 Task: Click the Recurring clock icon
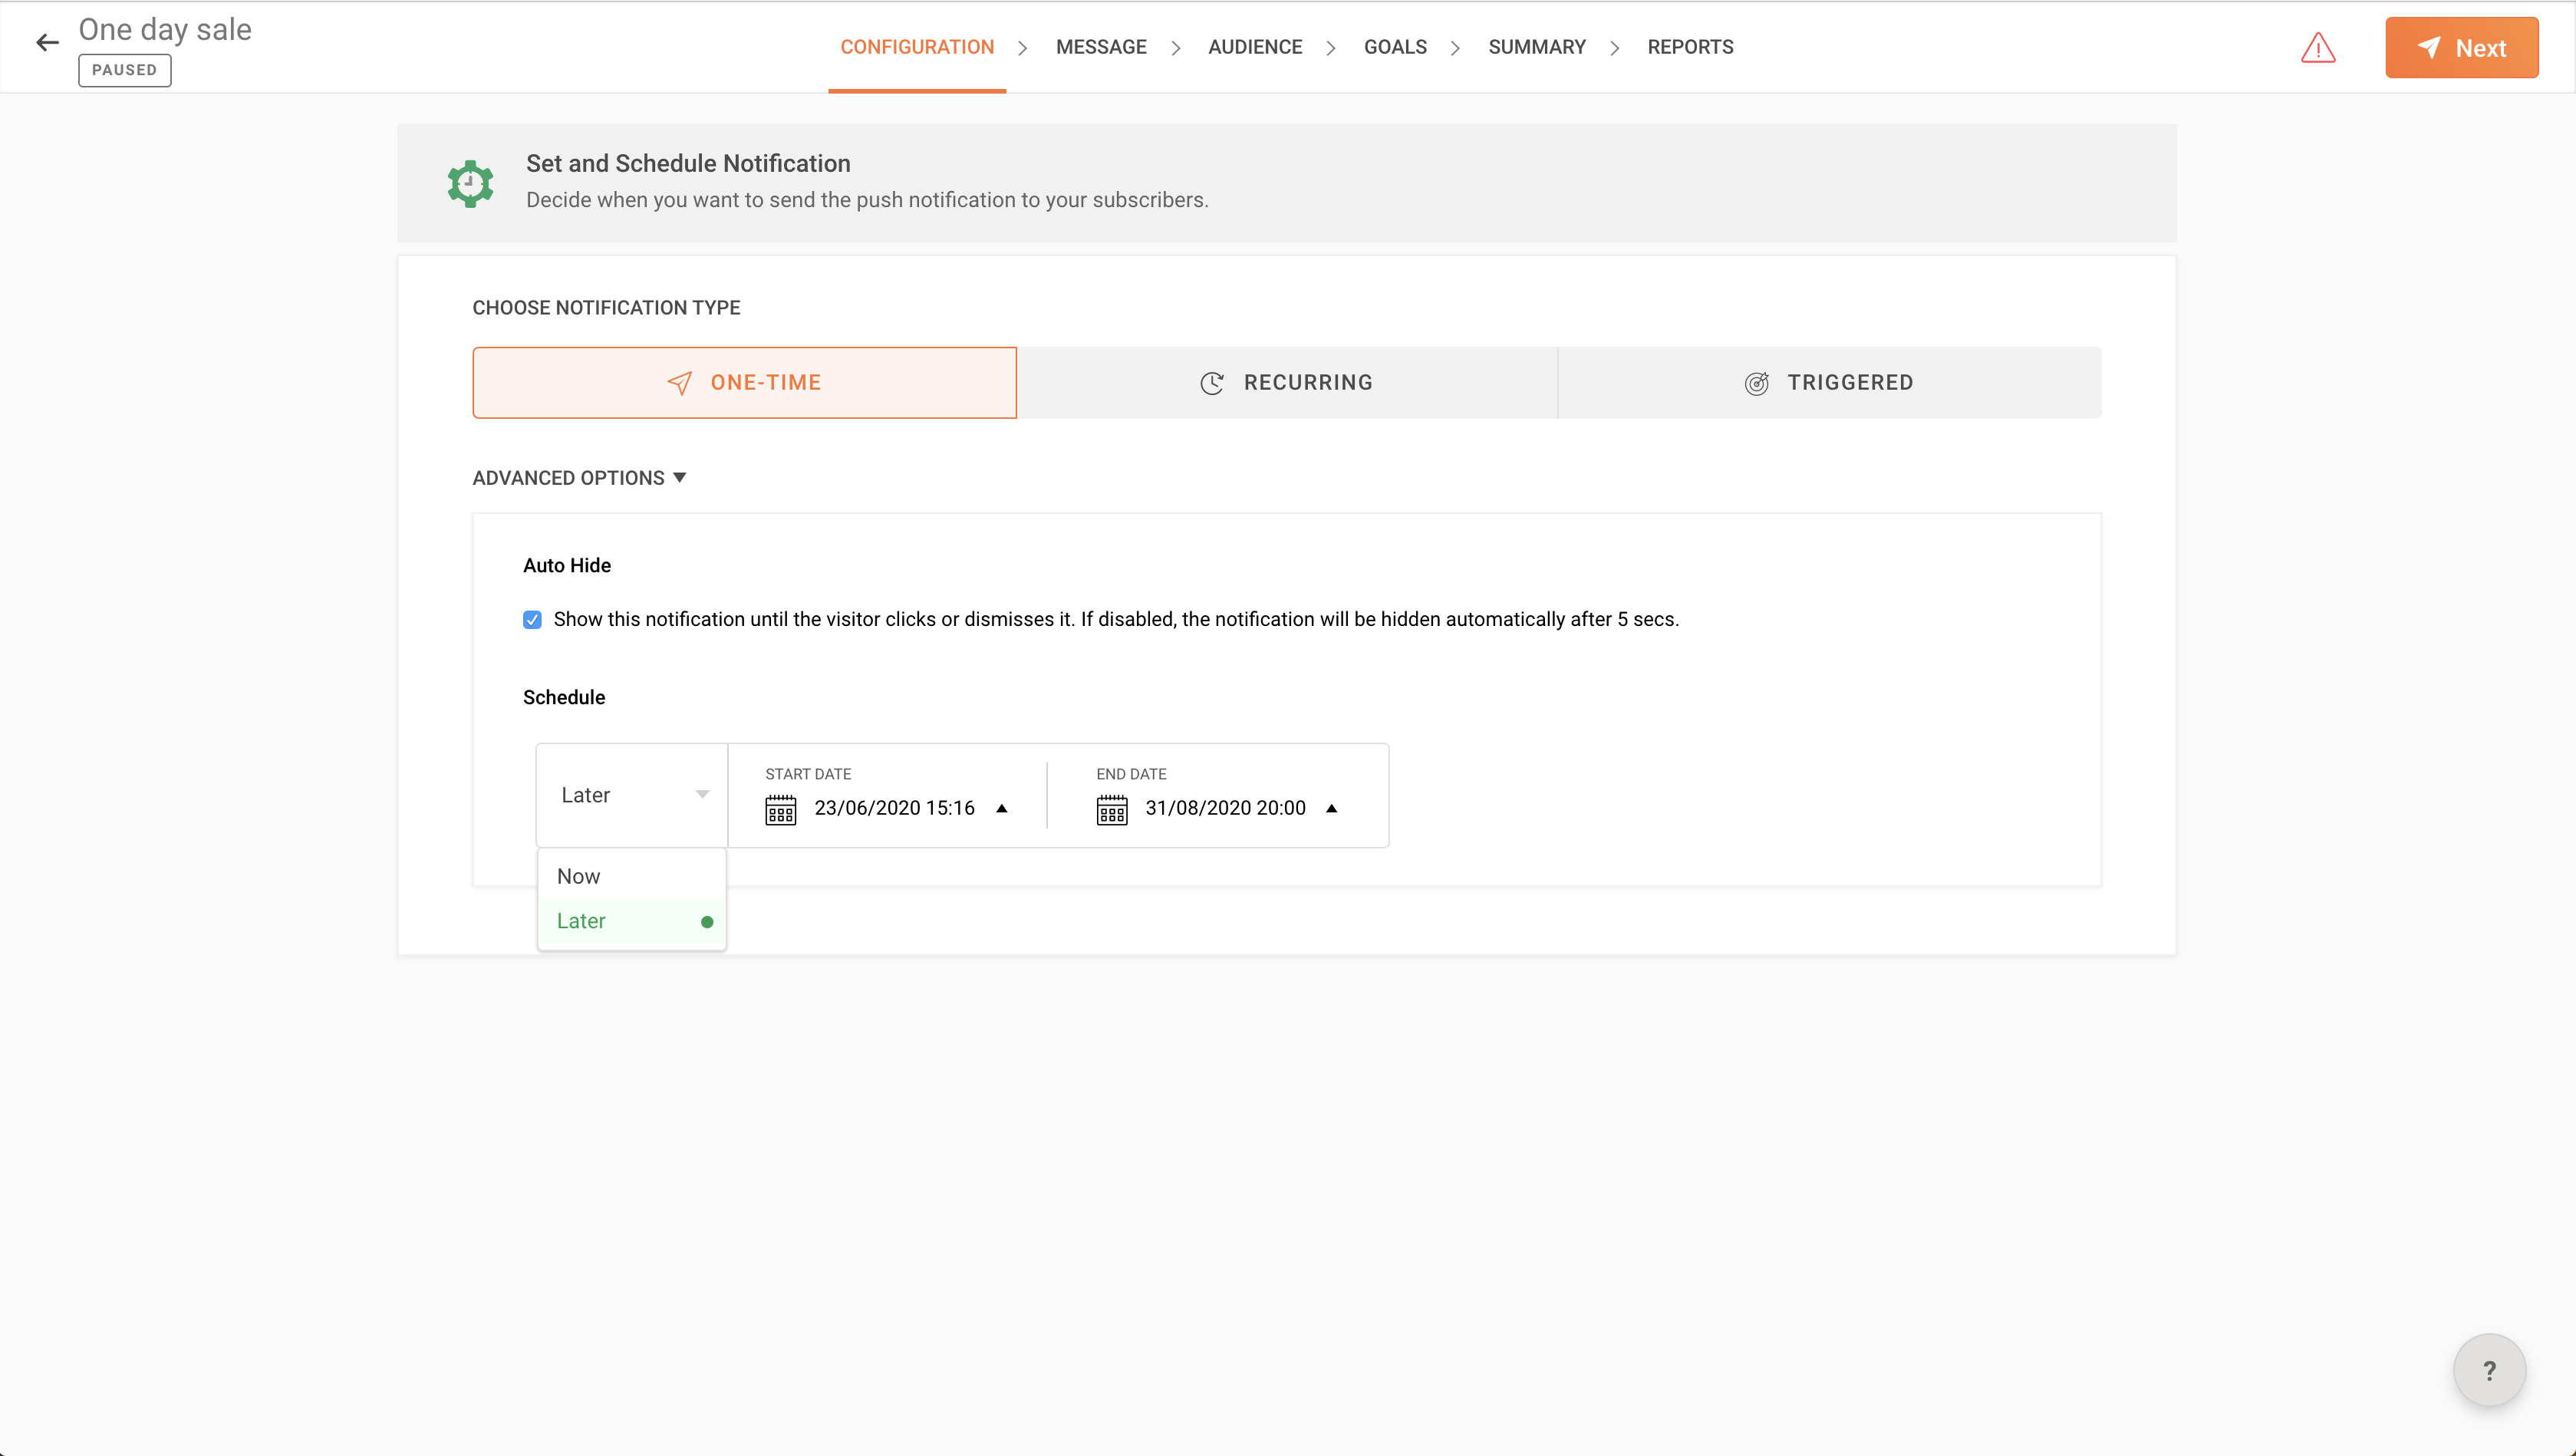point(1211,383)
